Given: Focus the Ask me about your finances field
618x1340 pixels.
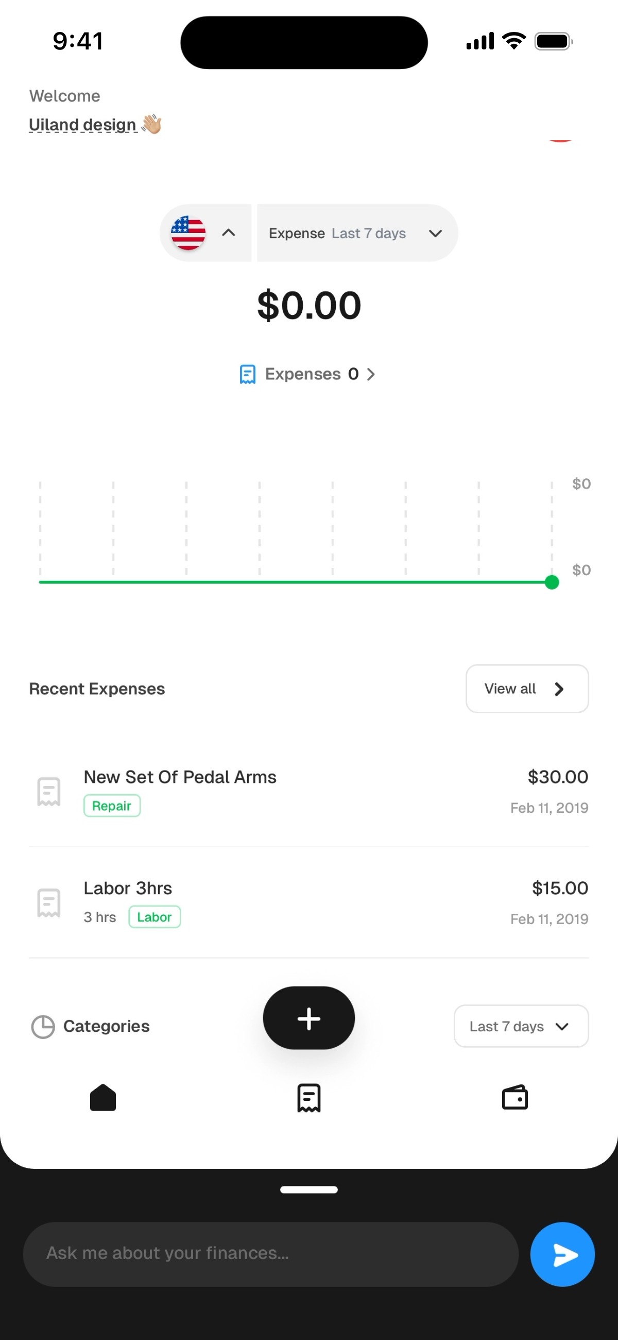Looking at the screenshot, I should 271,1254.
